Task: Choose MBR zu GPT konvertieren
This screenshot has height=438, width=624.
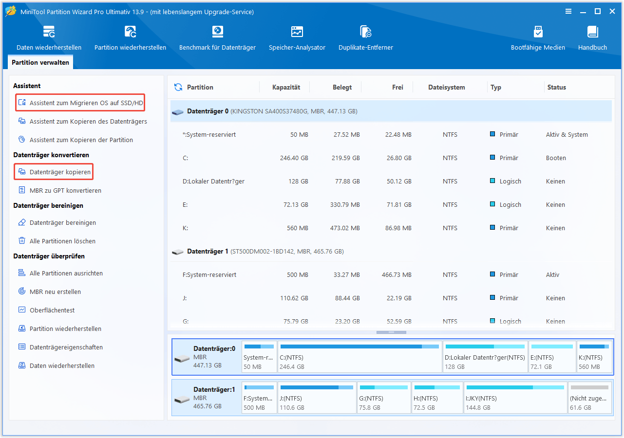Action: click(x=59, y=190)
